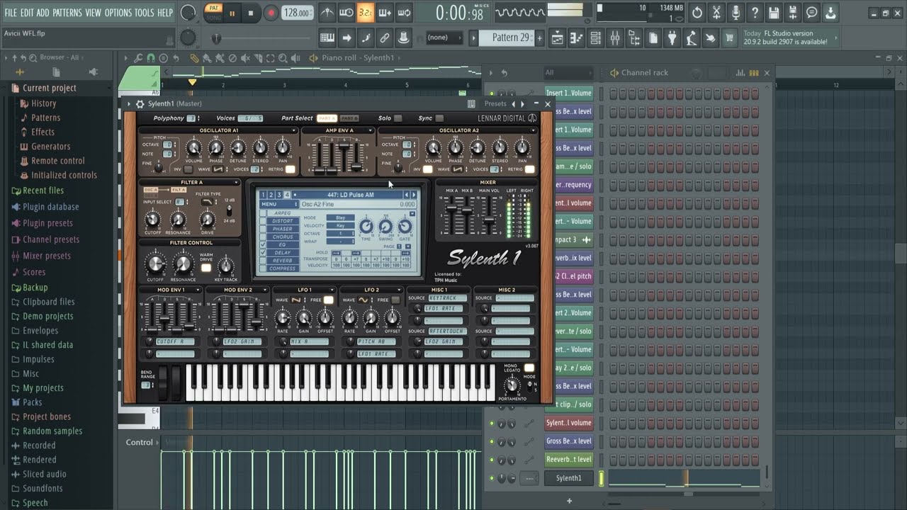907x510 pixels.
Task: Click the Sylenth1 channel button
Action: click(568, 478)
